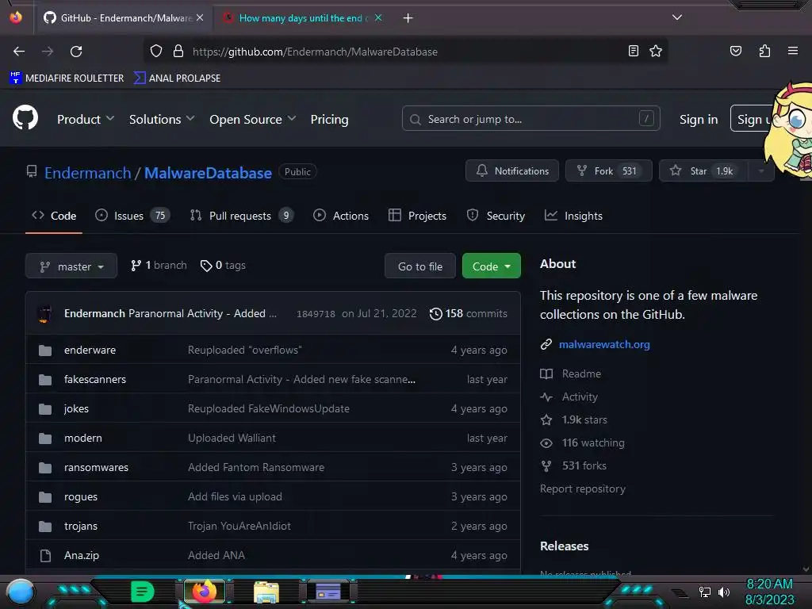Image resolution: width=812 pixels, height=609 pixels.
Task: Open the Endermanch user profile link
Action: (87, 173)
